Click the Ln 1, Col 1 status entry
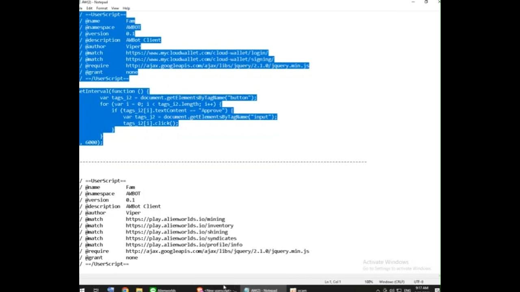520x292 pixels. tap(333, 282)
